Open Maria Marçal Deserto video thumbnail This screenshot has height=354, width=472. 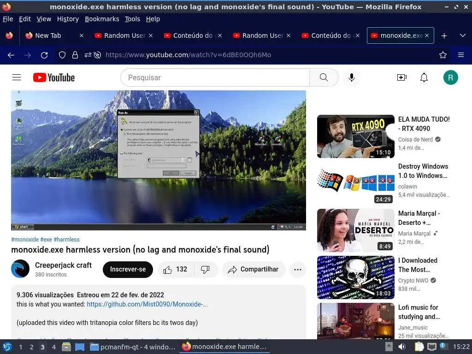pyautogui.click(x=355, y=230)
